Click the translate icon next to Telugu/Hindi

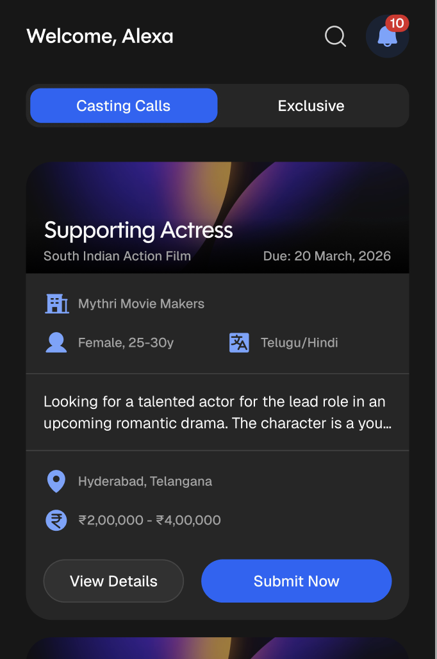239,342
